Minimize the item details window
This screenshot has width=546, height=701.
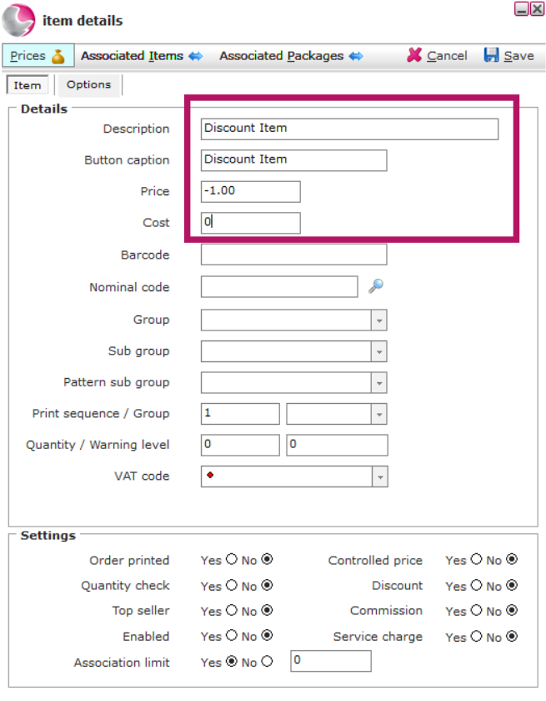tap(521, 8)
